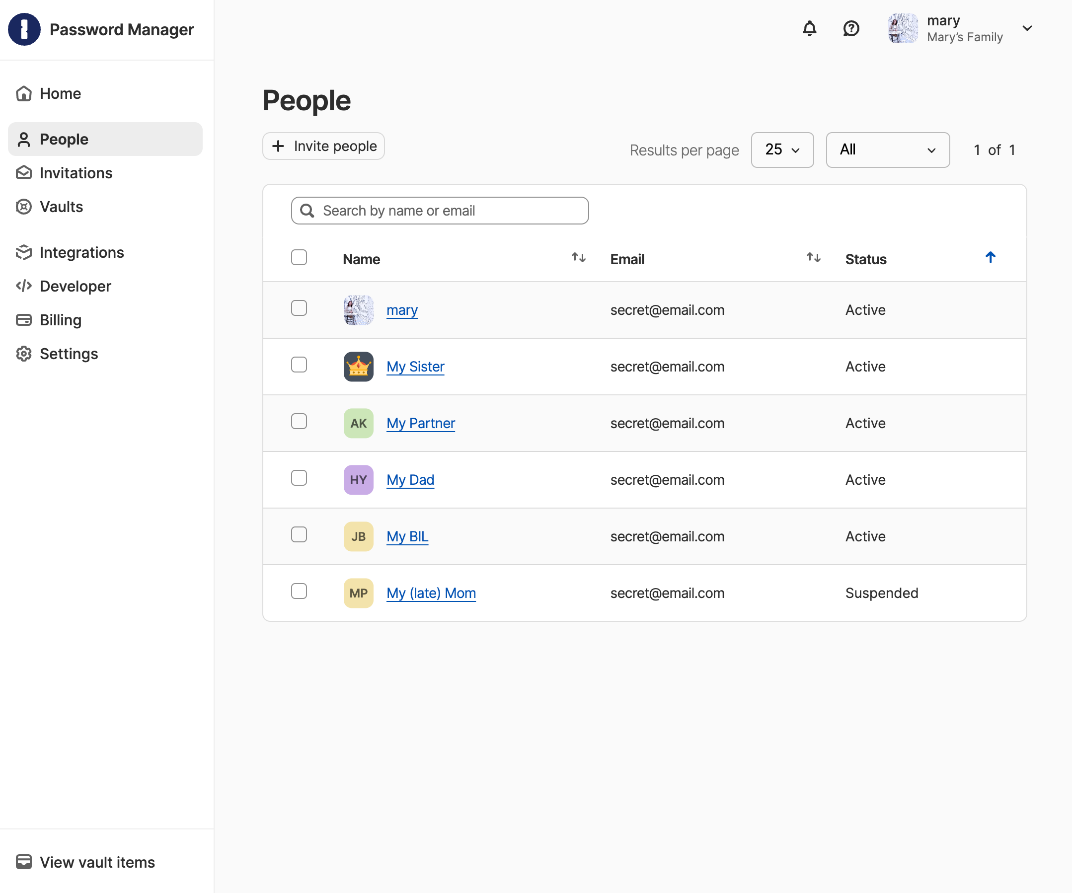Open the results per page 25 dropdown
This screenshot has width=1072, height=893.
781,150
